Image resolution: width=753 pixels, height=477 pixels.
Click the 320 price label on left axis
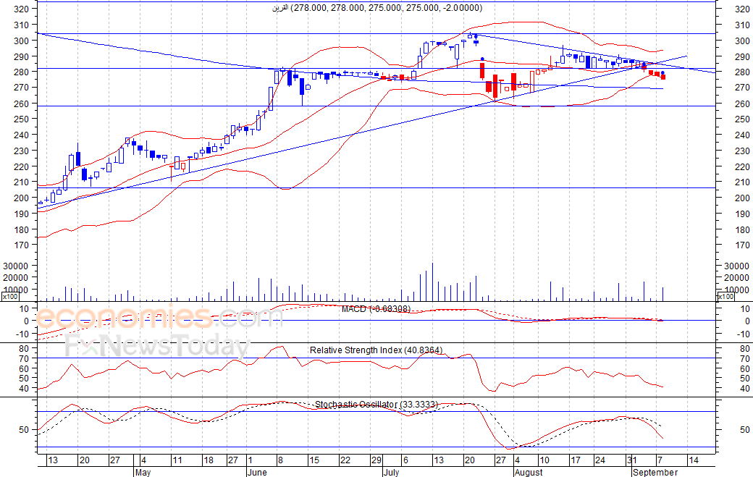(x=22, y=9)
